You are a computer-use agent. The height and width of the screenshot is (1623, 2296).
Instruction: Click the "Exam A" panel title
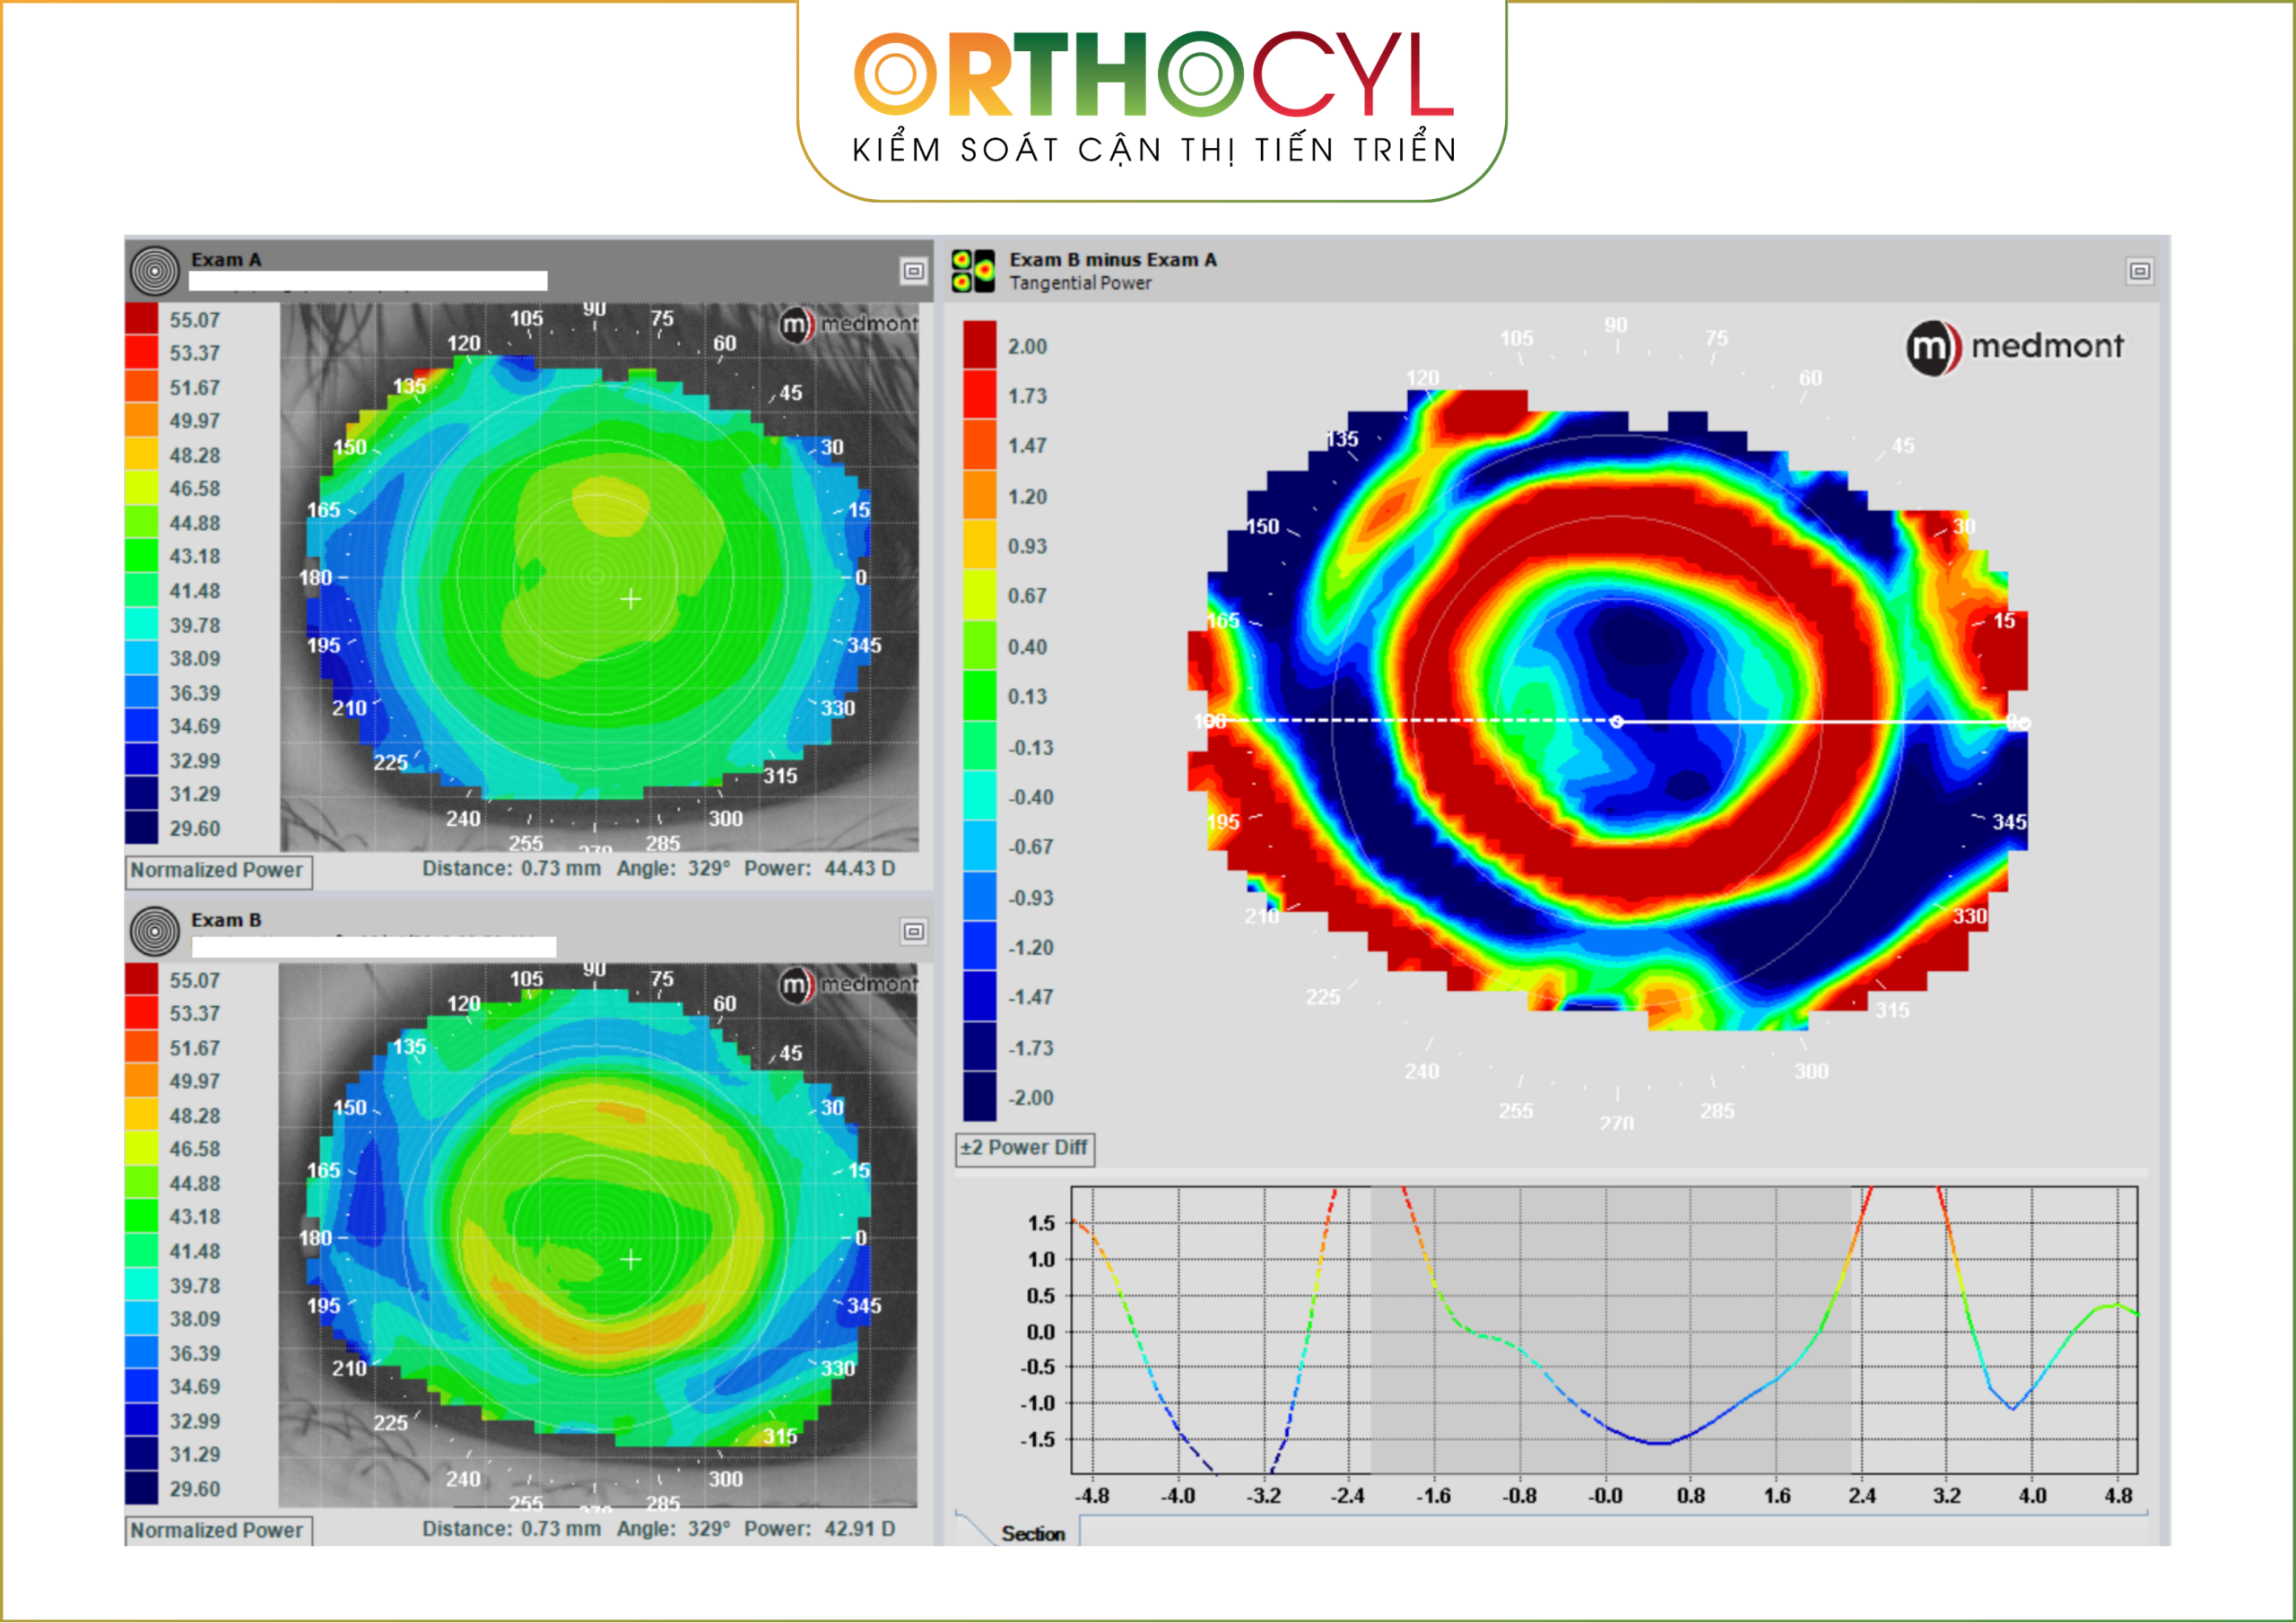tap(226, 260)
